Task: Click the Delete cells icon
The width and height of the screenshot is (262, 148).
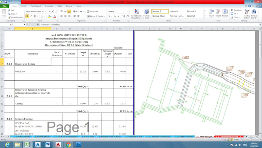Action: (x=218, y=12)
